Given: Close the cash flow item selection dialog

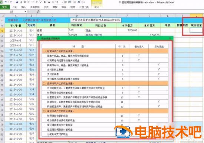Looking at the screenshot, I should tap(170, 38).
